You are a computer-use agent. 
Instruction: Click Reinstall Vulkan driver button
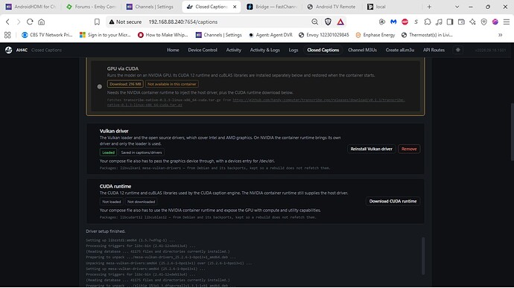click(x=371, y=149)
